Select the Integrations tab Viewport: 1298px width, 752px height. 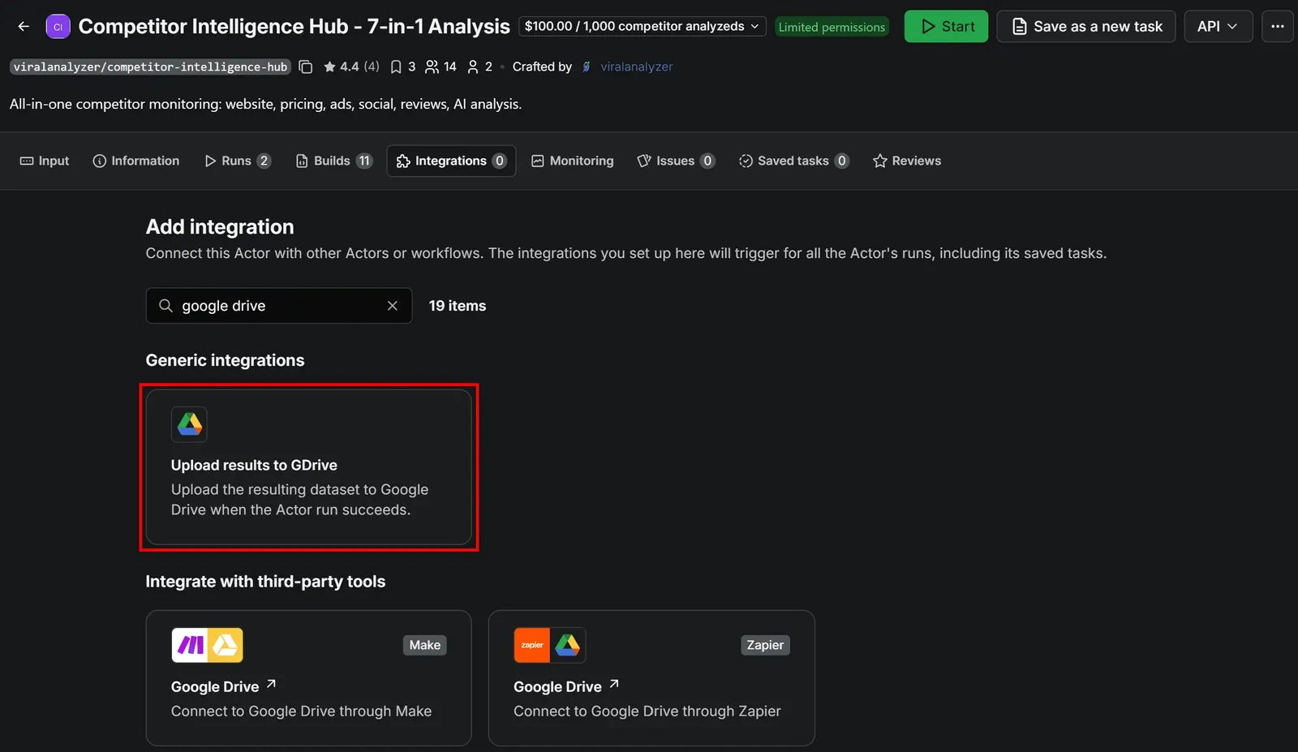tap(451, 161)
